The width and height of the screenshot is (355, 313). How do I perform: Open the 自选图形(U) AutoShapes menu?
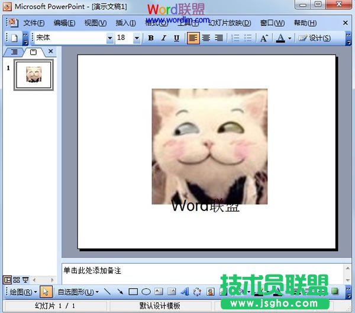click(x=78, y=292)
